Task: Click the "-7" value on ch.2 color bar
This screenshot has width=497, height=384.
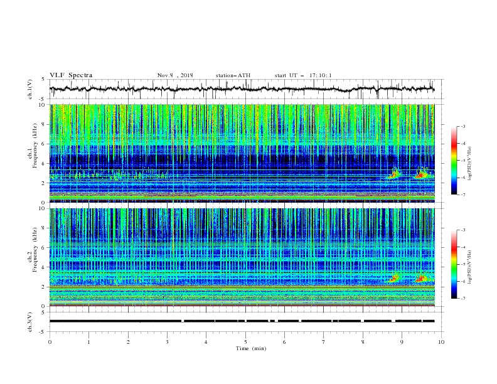Action: click(462, 298)
